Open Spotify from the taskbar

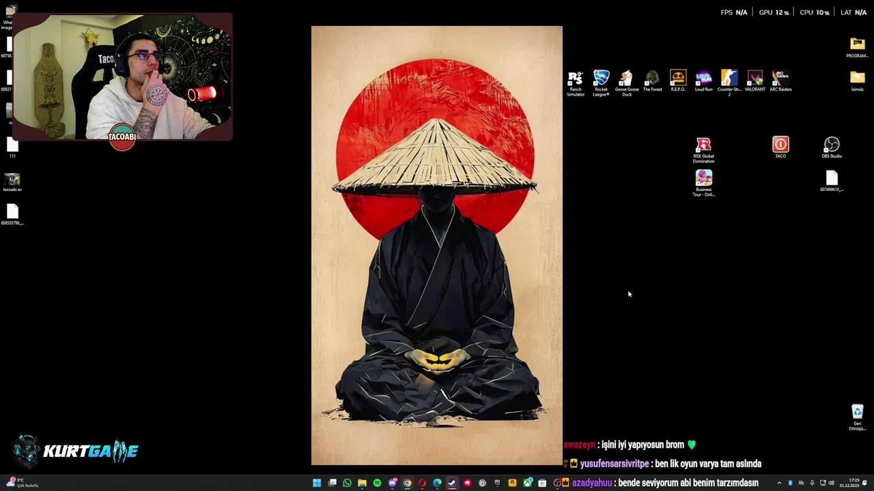pos(377,483)
